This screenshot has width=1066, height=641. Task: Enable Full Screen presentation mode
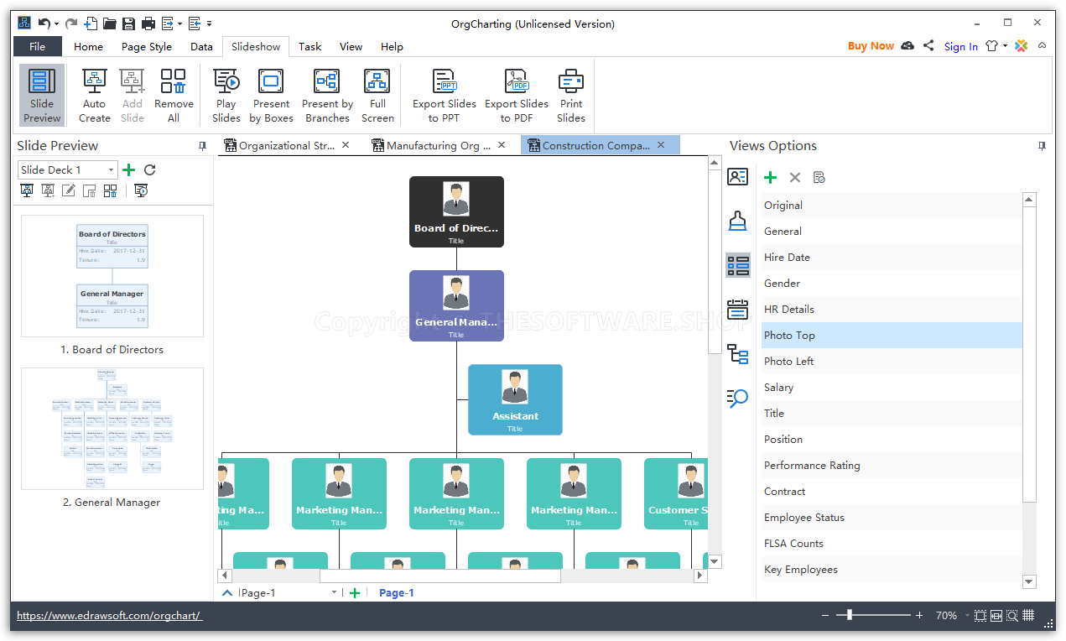tap(377, 95)
